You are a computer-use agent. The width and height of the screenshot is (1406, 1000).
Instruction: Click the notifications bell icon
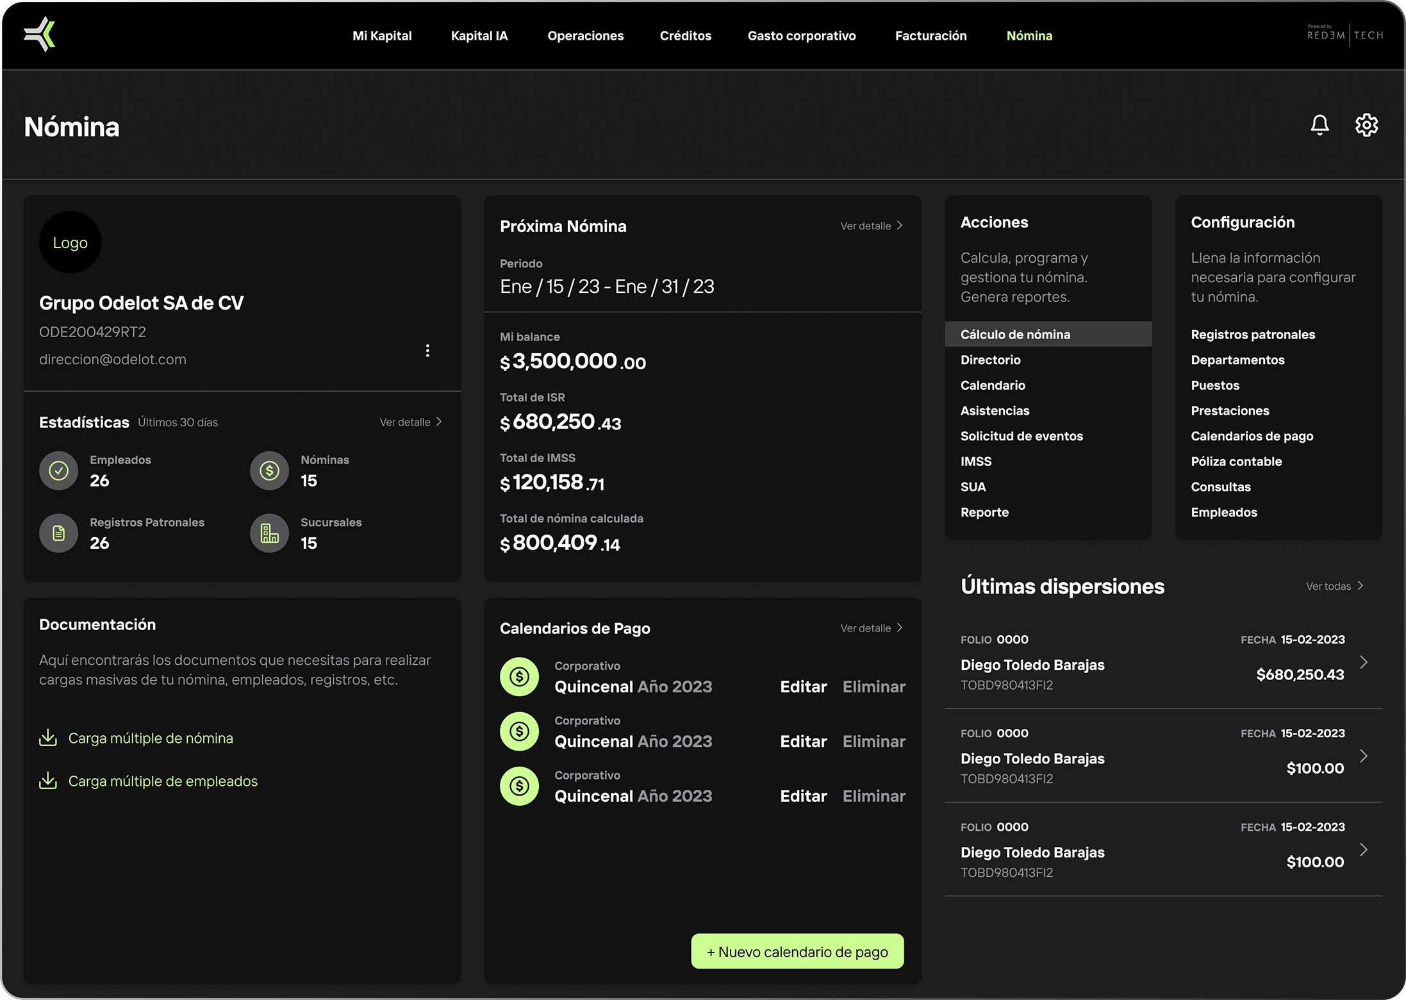tap(1319, 125)
